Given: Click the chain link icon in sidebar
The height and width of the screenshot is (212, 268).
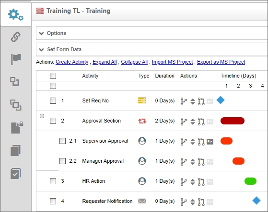Looking at the screenshot, I should (16, 37).
